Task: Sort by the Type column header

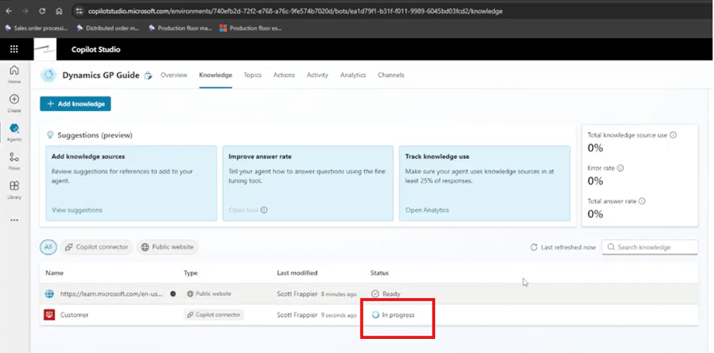Action: tap(191, 273)
